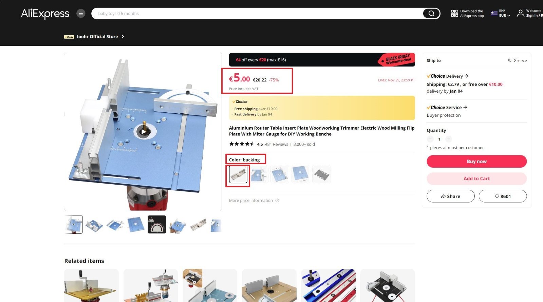Select the black protractor gallery thumbnail
The width and height of the screenshot is (543, 302).
pyautogui.click(x=157, y=224)
